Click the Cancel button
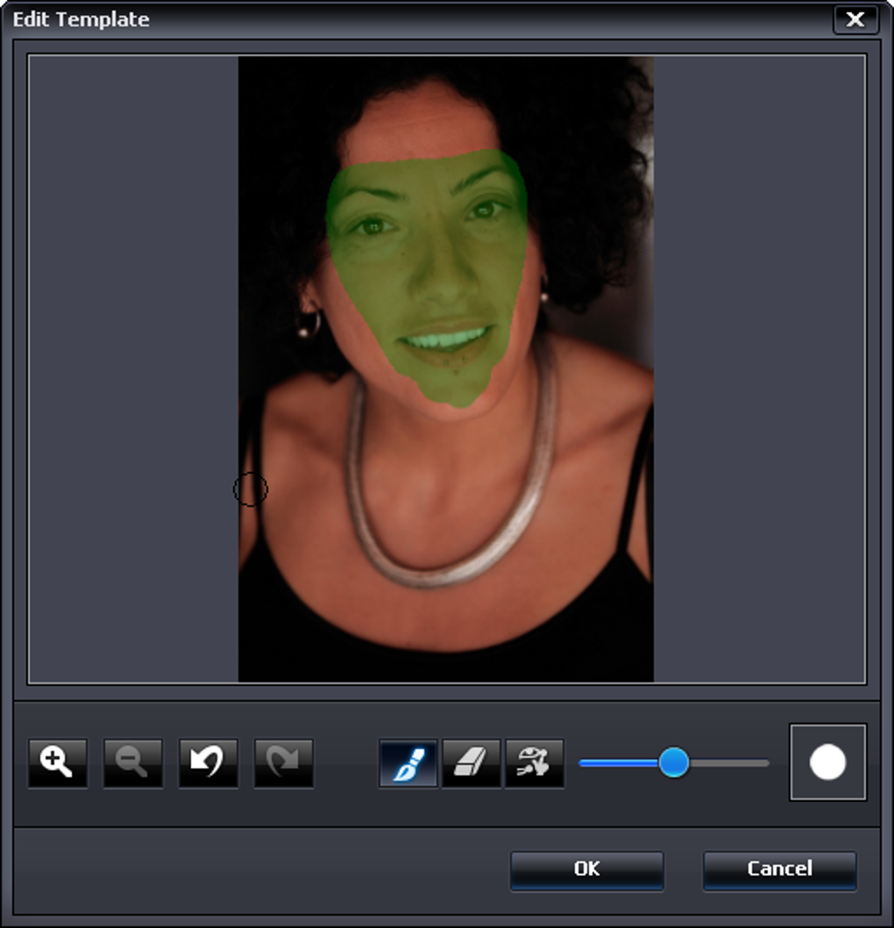 pyautogui.click(x=779, y=870)
